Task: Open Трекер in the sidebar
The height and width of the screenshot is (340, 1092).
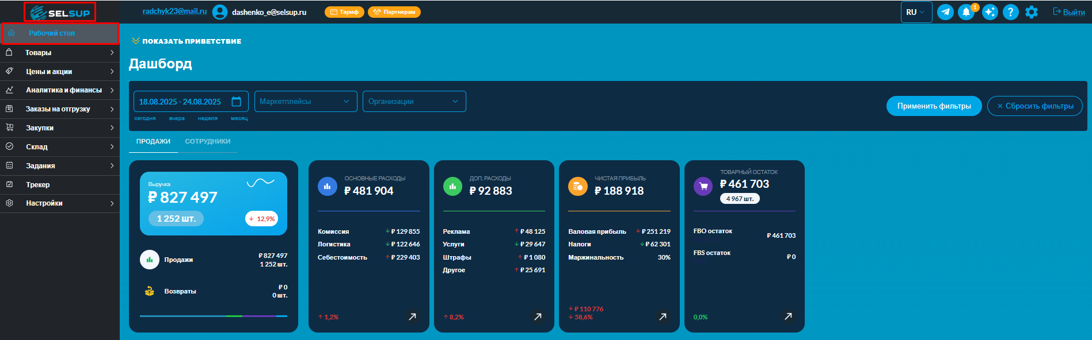Action: click(38, 185)
